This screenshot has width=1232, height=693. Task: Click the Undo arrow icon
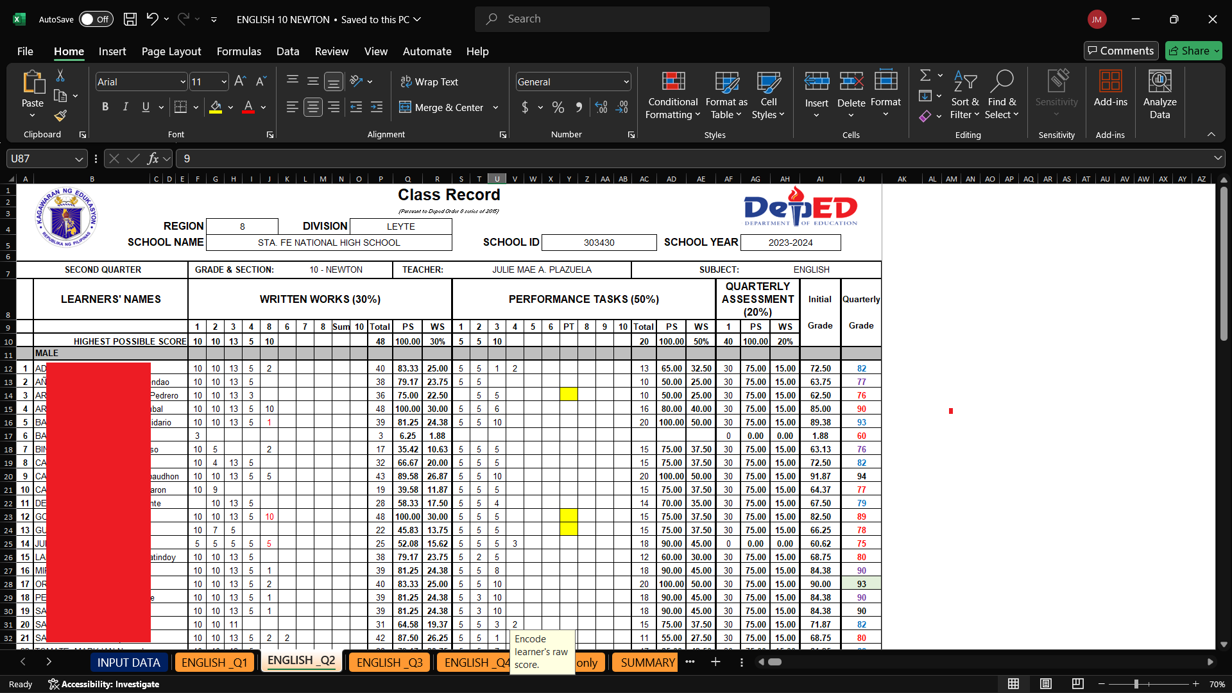click(152, 19)
